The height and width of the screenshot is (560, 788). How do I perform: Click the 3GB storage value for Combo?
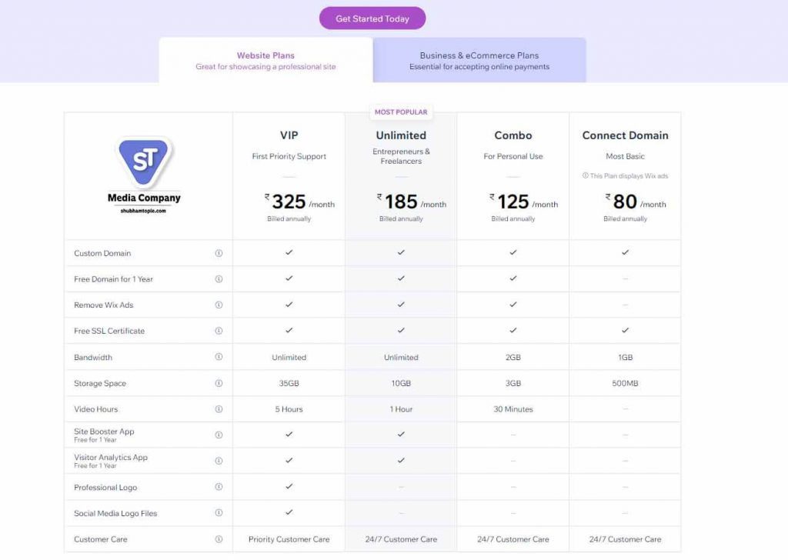(513, 383)
